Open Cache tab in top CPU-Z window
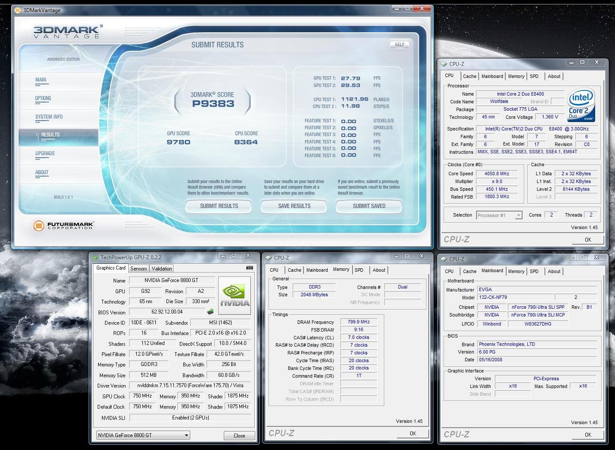 click(x=470, y=76)
